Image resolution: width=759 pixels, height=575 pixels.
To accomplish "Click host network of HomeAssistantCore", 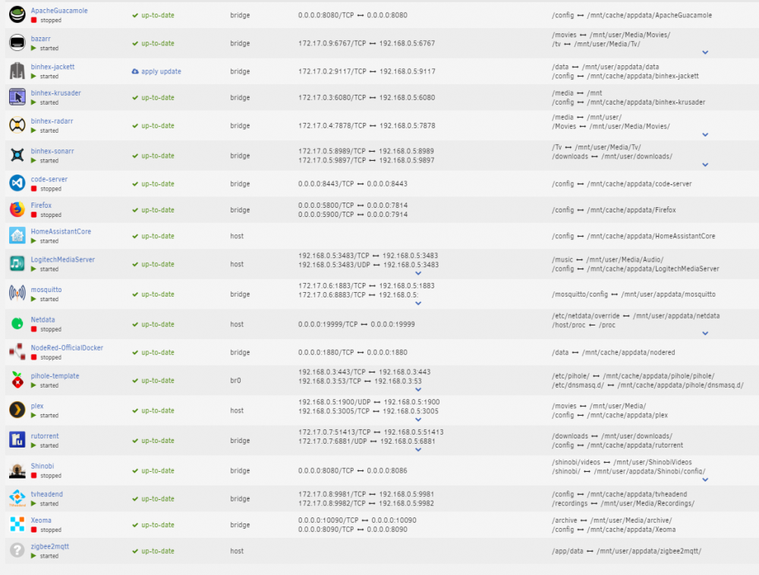I will click(x=237, y=236).
